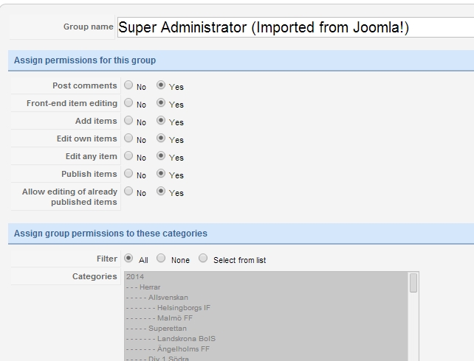Choose Yes for Edit own items
The width and height of the screenshot is (474, 361).
161,138
